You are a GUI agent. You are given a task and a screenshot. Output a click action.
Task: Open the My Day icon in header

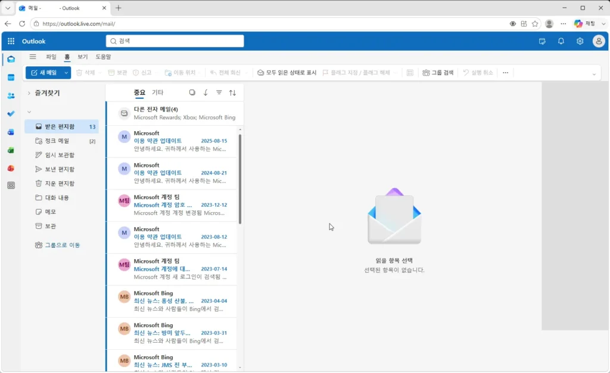(542, 41)
